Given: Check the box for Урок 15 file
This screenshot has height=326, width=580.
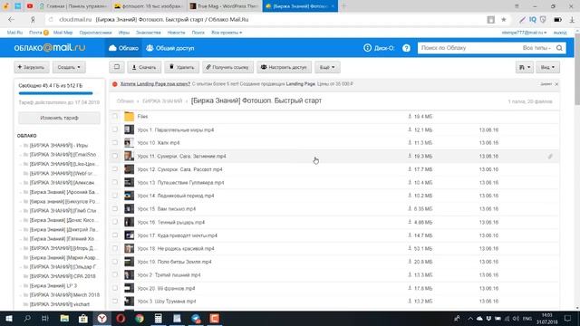Looking at the screenshot, I should [115, 209].
